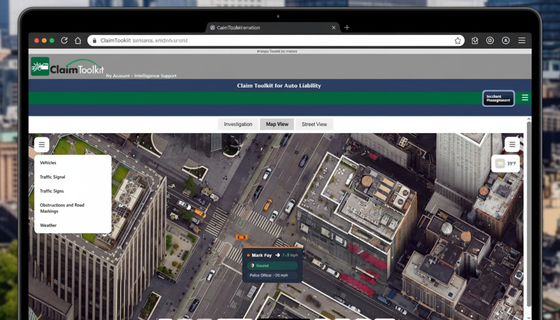
Task: Bookmark the page with star icon
Action: [458, 40]
